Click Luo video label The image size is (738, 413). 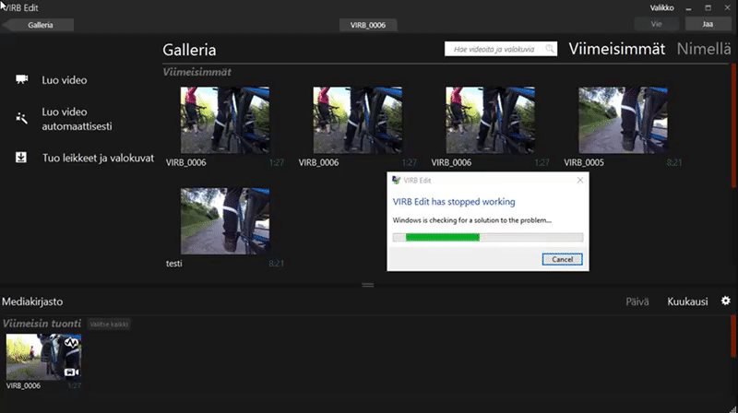pos(64,80)
